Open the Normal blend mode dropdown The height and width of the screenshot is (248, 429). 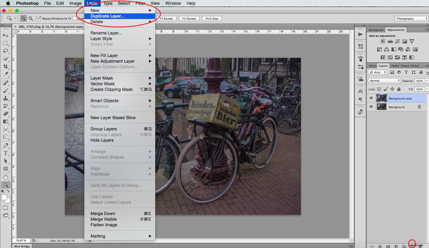coord(384,80)
